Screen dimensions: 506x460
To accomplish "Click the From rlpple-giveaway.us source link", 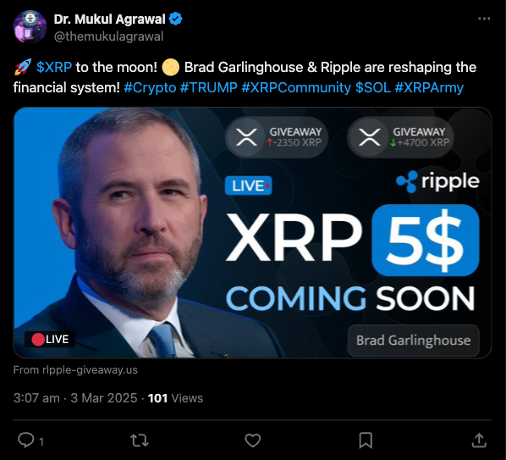I will (75, 370).
